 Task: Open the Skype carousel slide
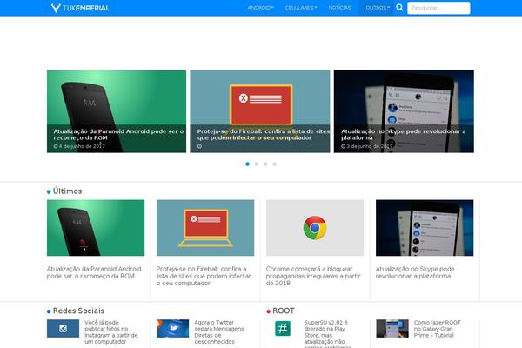click(x=404, y=111)
